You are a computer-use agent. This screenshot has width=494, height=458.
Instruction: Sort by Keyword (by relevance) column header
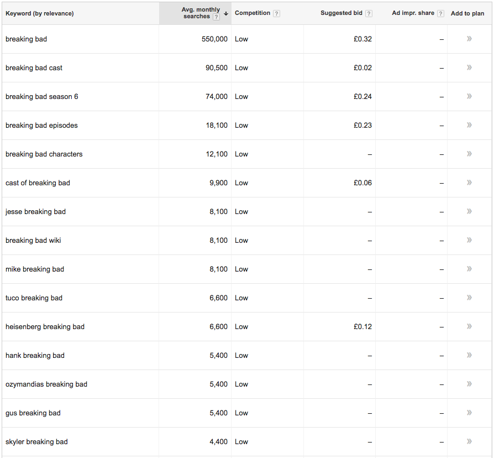39,13
